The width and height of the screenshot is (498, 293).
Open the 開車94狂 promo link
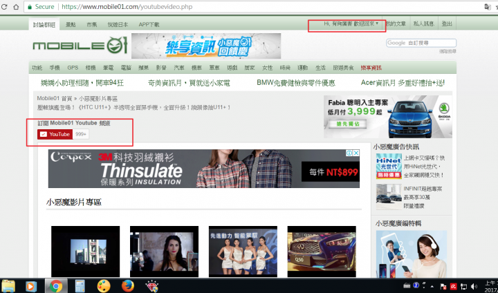[x=82, y=83]
